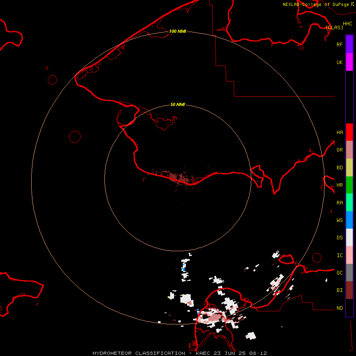This screenshot has width=356, height=356.
Task: Click the ND black legend block
Action: pos(349,308)
